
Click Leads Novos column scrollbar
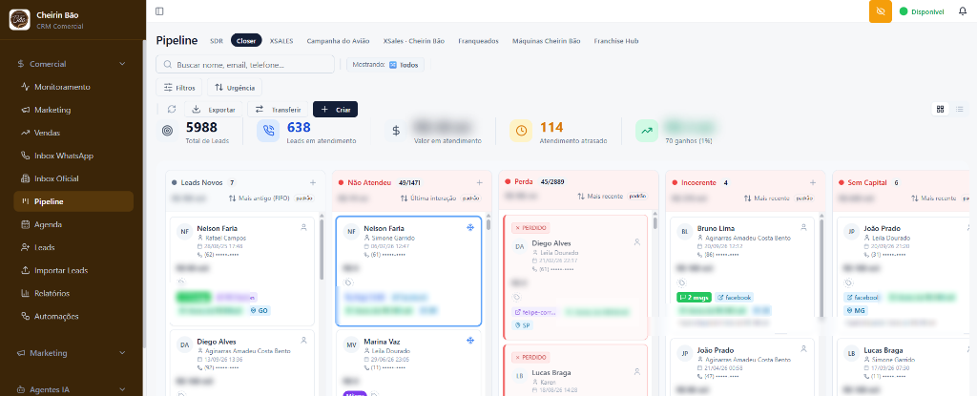(322, 250)
